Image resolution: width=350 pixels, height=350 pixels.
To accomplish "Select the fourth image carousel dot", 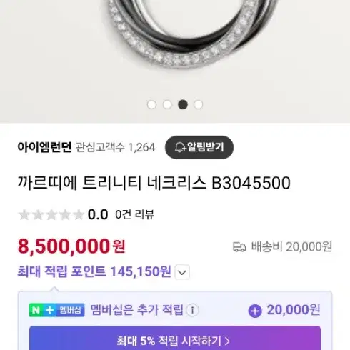I will click(x=198, y=104).
